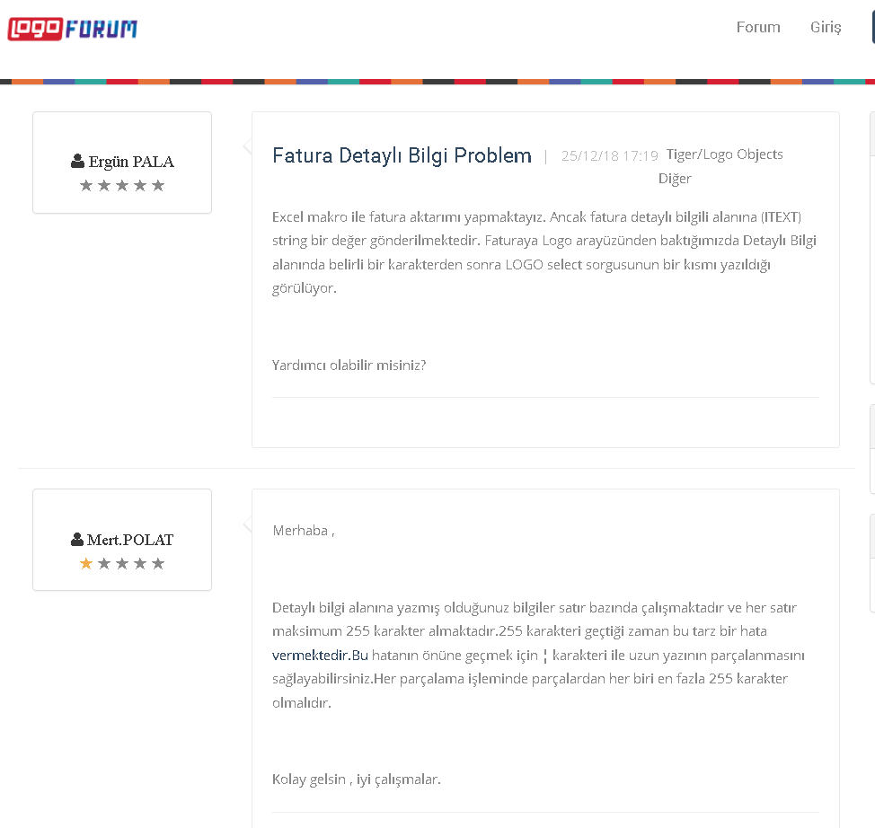875x828 pixels.
Task: Click the first star under Ergün PALA
Action: [x=86, y=186]
